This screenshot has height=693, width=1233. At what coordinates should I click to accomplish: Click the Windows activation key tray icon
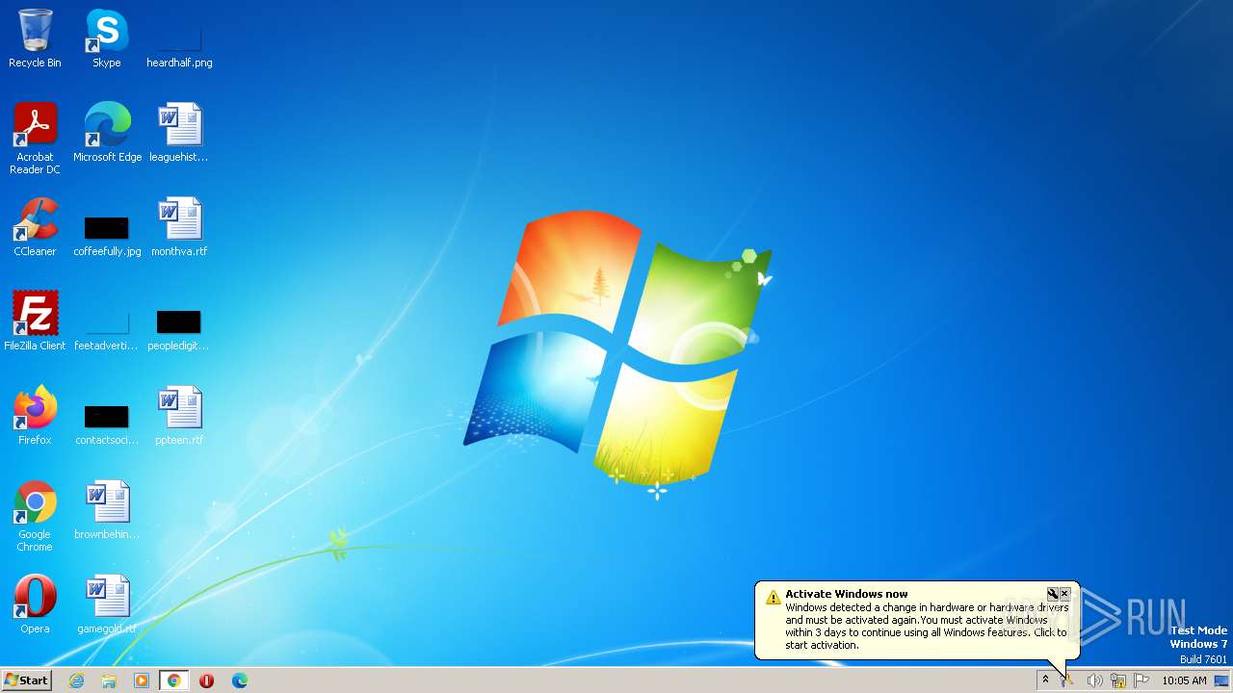click(x=1068, y=680)
